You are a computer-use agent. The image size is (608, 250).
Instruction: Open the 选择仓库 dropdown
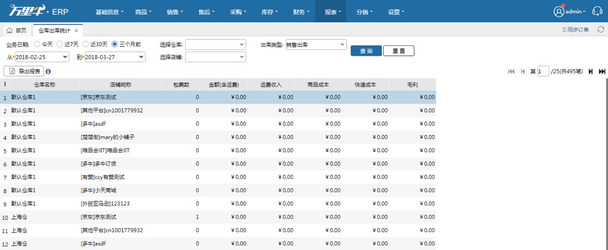coord(215,44)
